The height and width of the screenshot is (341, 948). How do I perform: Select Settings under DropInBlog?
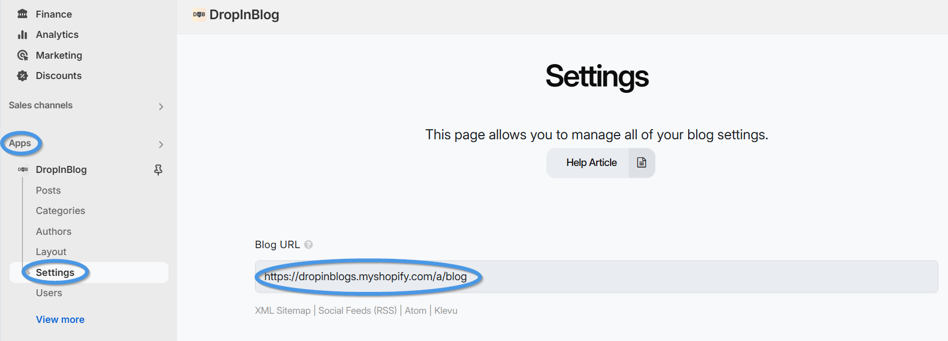(x=89, y=272)
